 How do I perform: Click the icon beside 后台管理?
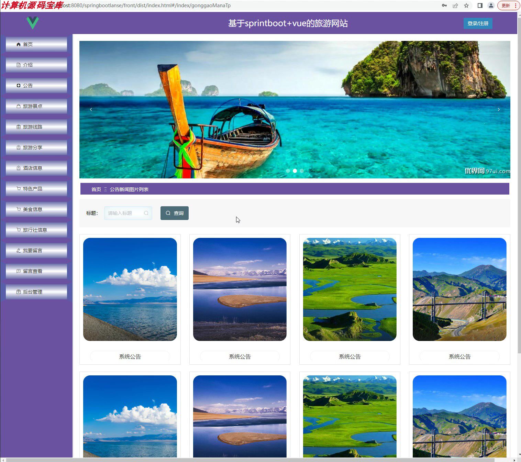click(19, 291)
